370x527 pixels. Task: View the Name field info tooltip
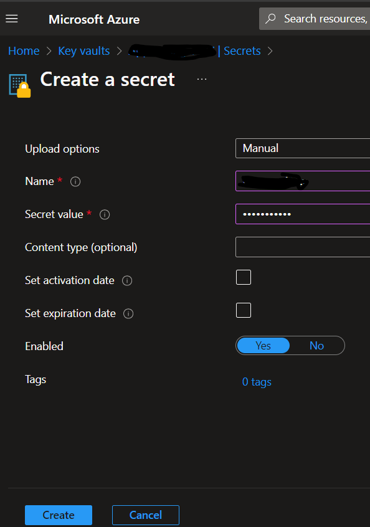pos(75,182)
